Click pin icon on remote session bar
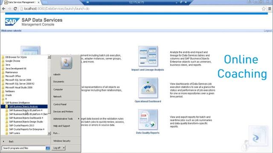The width and height of the screenshot is (273, 153). point(87,2)
